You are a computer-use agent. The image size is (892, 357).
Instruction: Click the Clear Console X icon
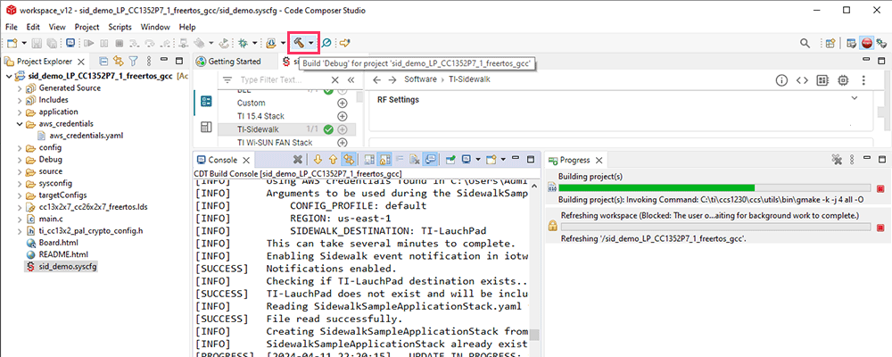click(x=297, y=160)
